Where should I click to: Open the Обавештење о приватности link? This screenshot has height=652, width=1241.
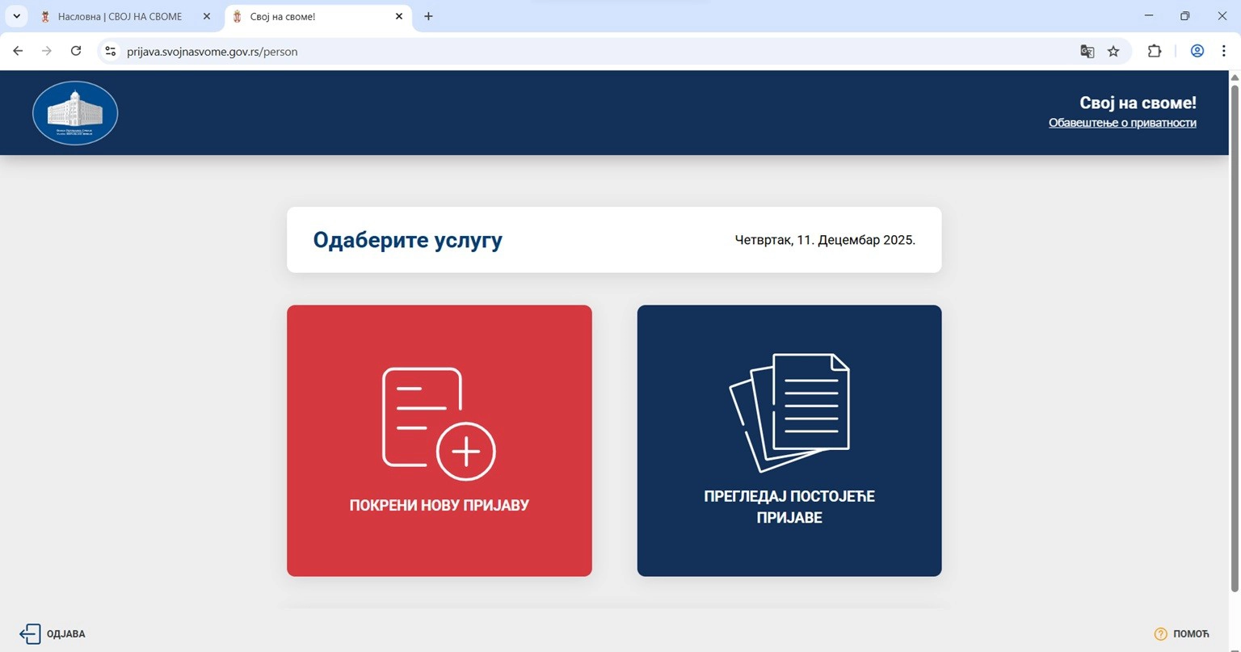pos(1122,123)
